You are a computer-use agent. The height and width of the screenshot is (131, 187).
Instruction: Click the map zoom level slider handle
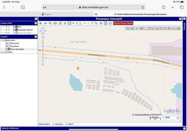[x=43, y=42]
